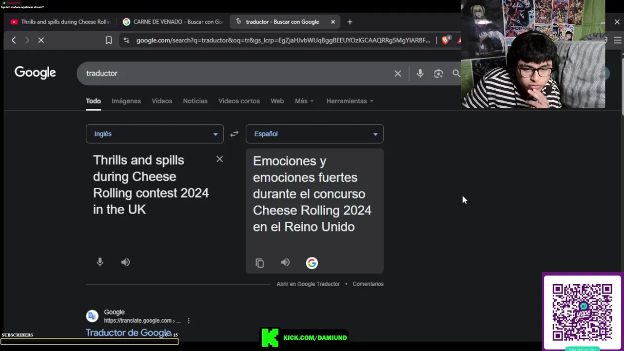624x351 pixels.
Task: Open a new browser tab
Action: point(350,22)
